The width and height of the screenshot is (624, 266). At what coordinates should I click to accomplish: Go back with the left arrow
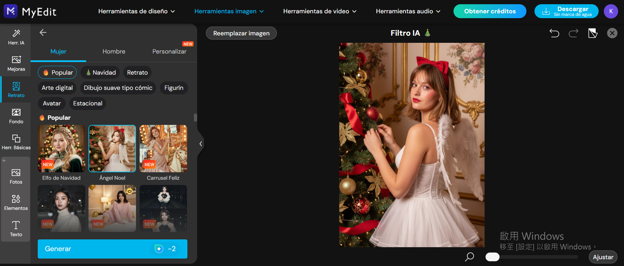pos(43,32)
